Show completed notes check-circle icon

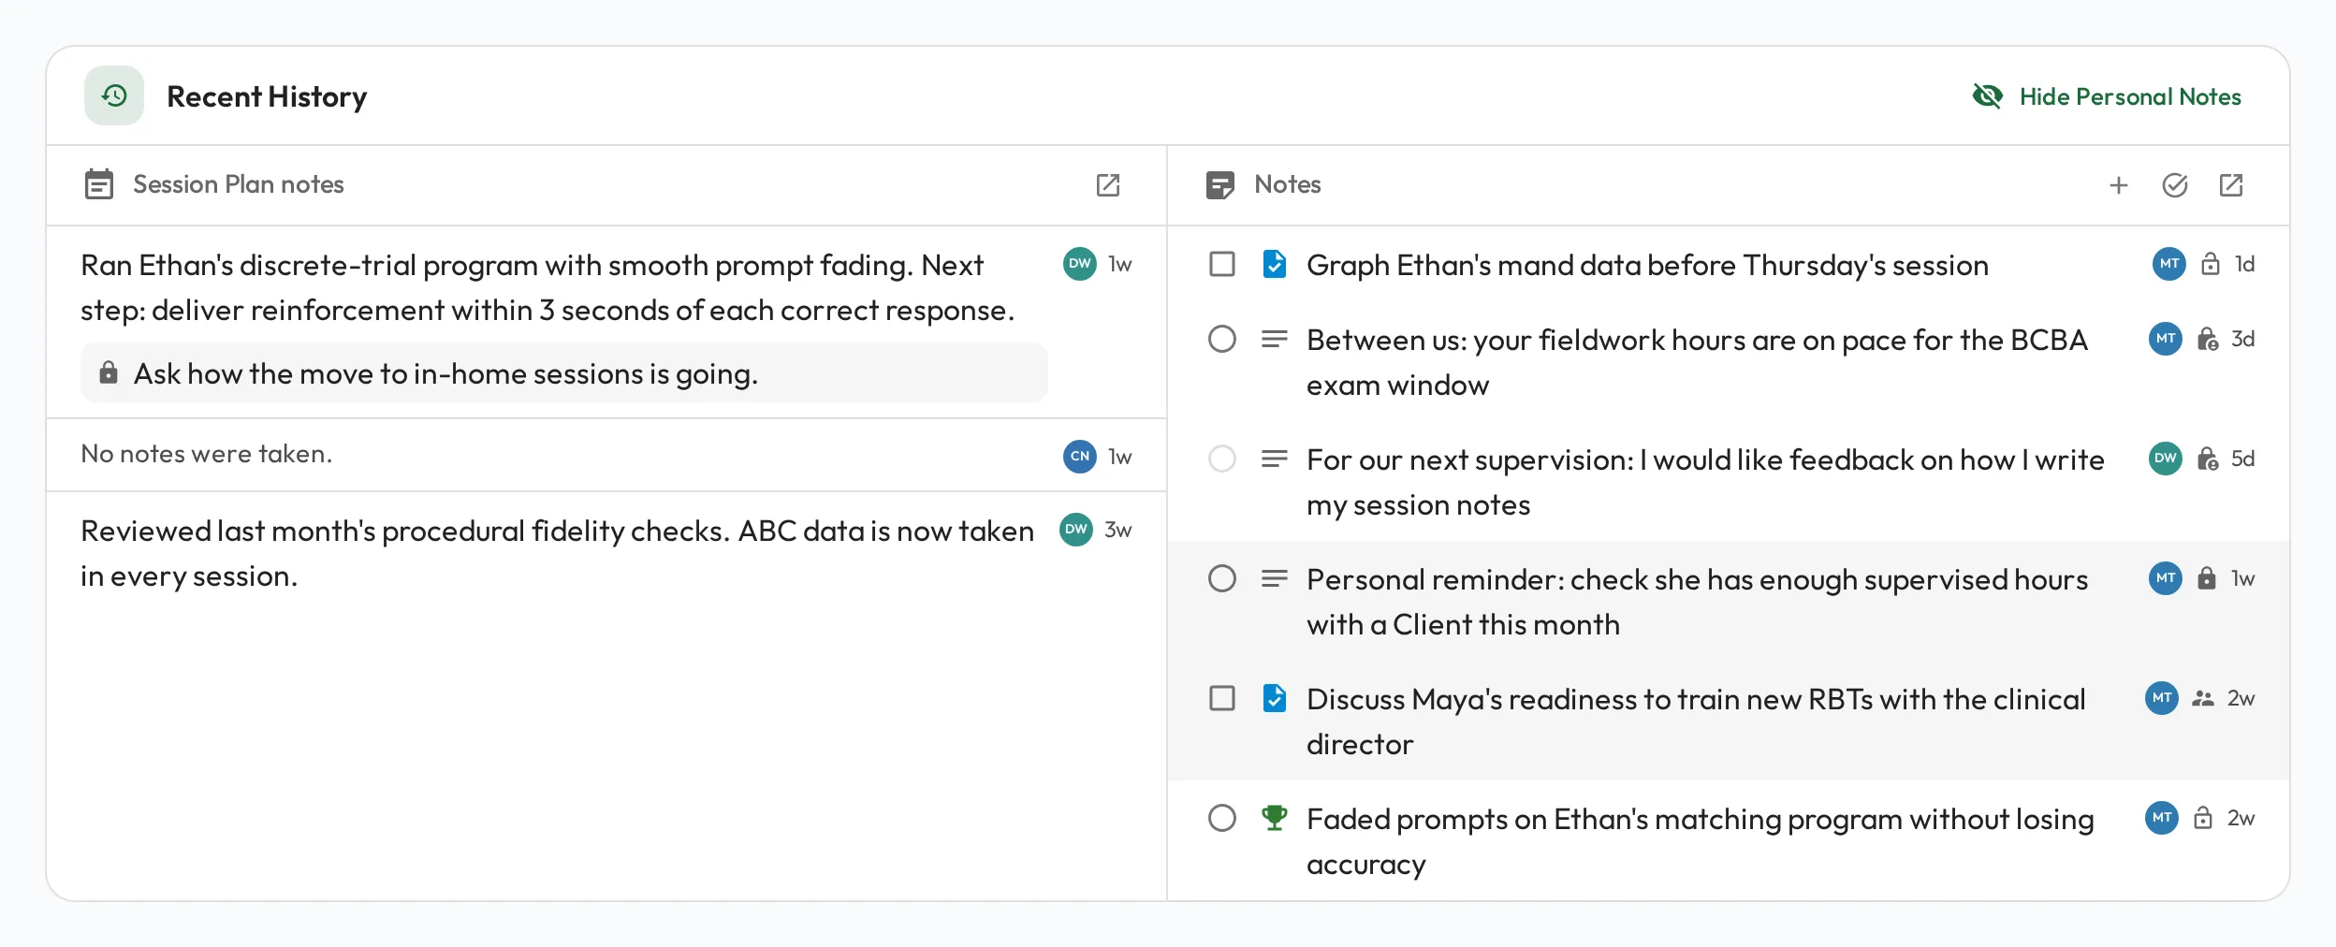[x=2175, y=185]
